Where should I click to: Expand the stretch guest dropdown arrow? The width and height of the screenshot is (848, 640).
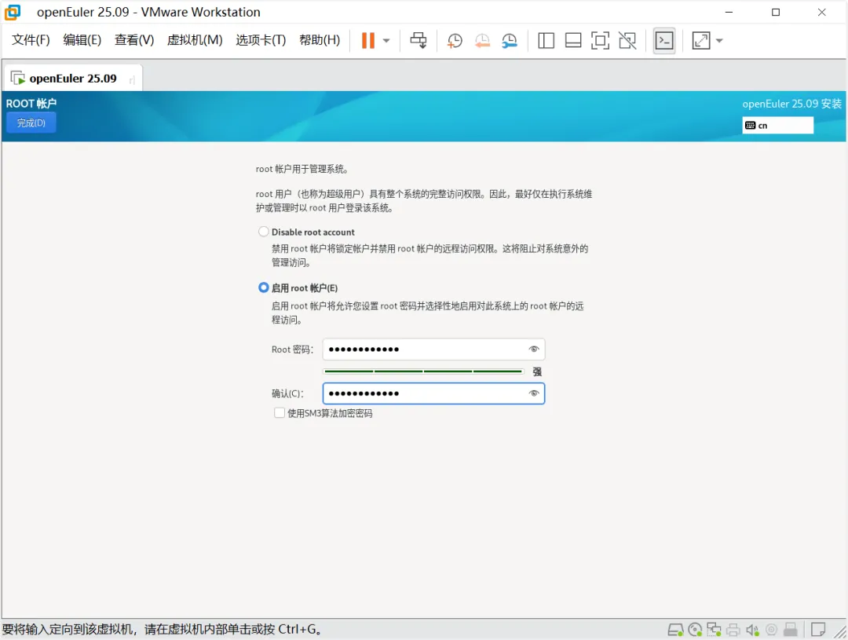719,41
